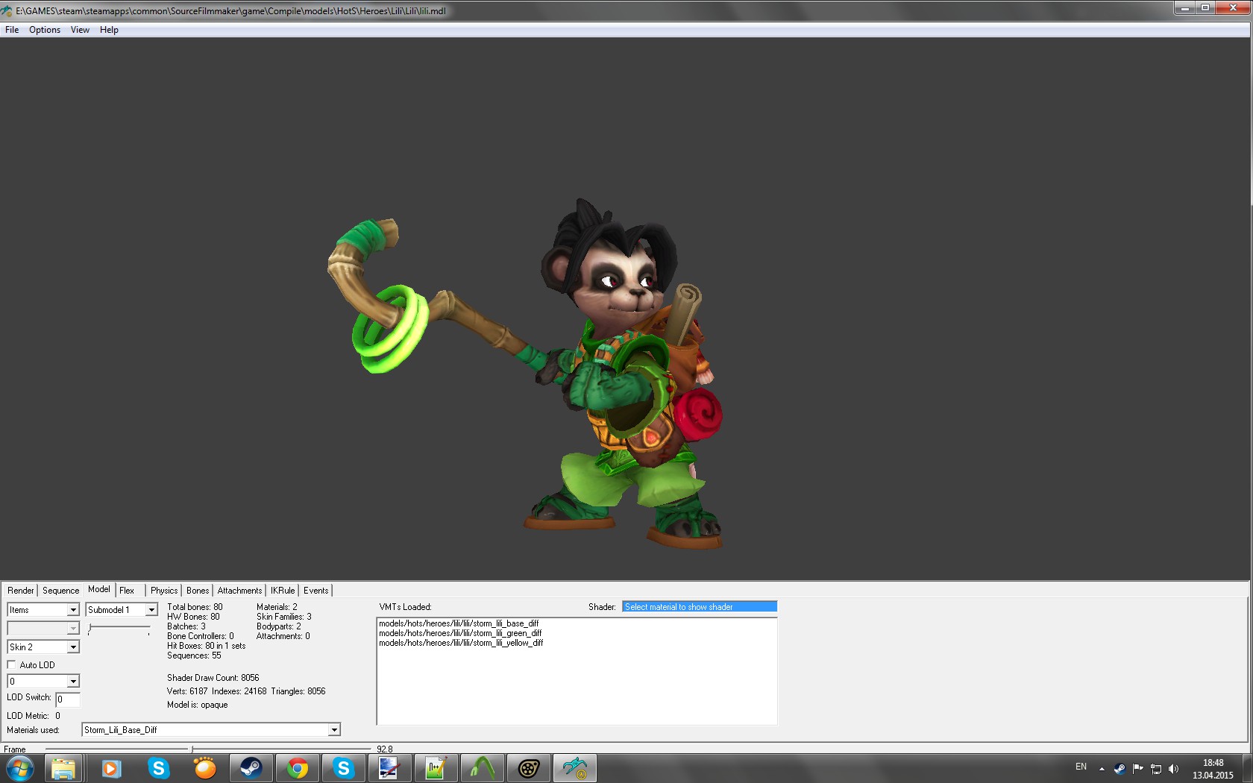The height and width of the screenshot is (783, 1253).
Task: Open the LOD level dropdown showing 0
Action: [43, 681]
